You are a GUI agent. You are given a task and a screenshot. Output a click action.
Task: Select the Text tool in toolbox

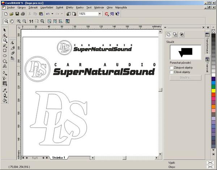(5, 66)
